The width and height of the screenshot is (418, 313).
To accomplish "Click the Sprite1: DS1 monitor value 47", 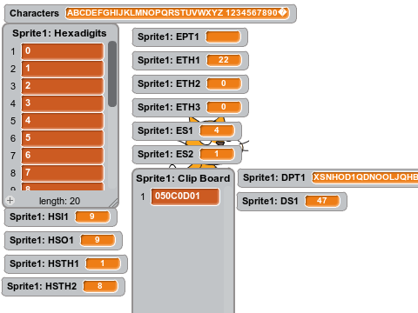I will (x=322, y=201).
